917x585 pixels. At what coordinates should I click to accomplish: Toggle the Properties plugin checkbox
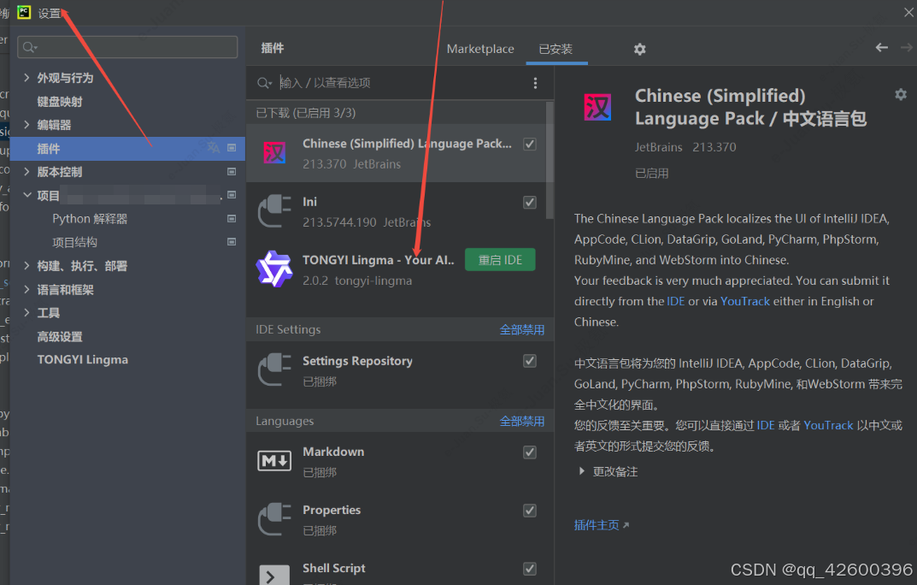point(530,511)
